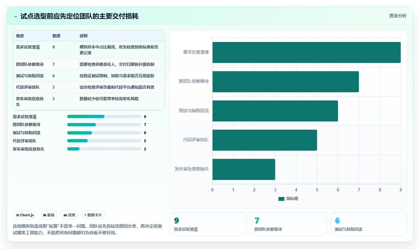Click the 跨团队依赖等待 chart bar
The width and height of the screenshot is (420, 249).
point(285,81)
